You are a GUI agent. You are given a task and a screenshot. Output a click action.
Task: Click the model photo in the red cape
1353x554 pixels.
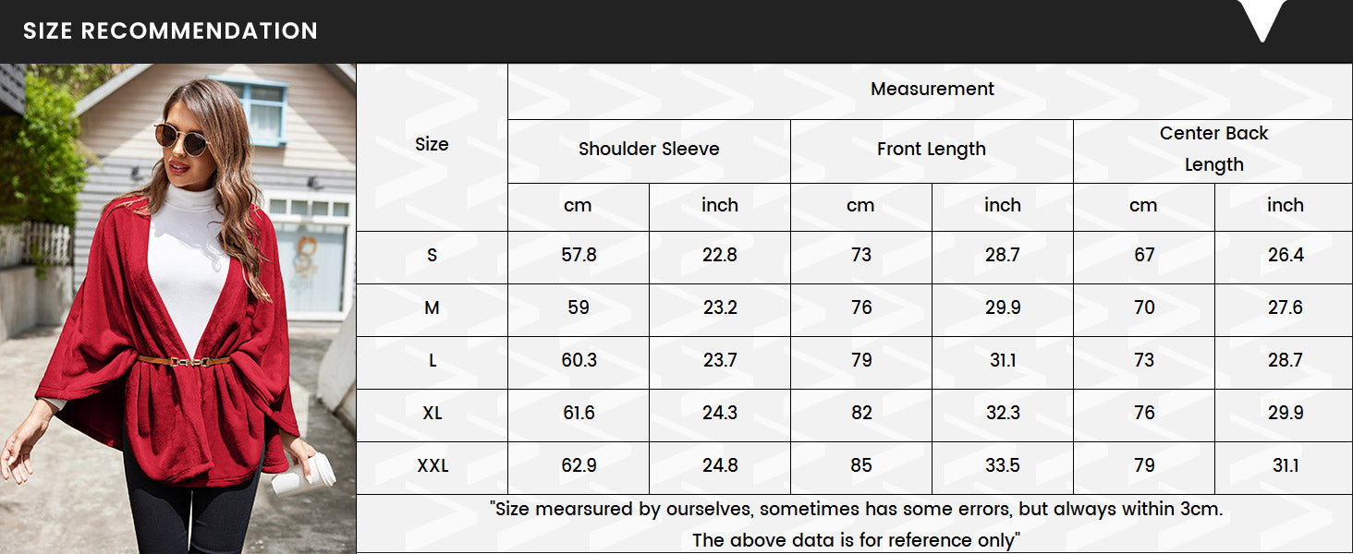click(x=177, y=308)
